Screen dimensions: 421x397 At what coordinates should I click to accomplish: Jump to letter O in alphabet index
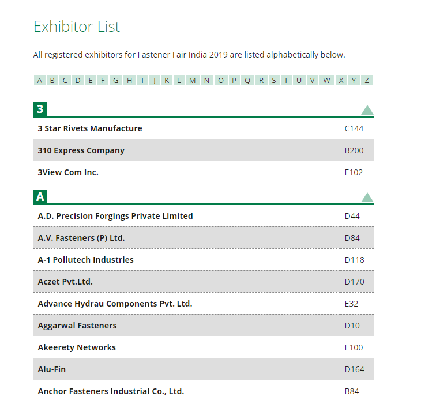221,80
